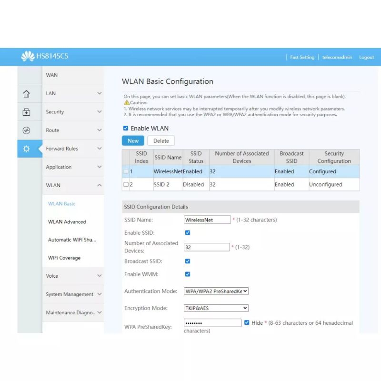
Task: Open the medical kit icon section
Action: (27, 112)
